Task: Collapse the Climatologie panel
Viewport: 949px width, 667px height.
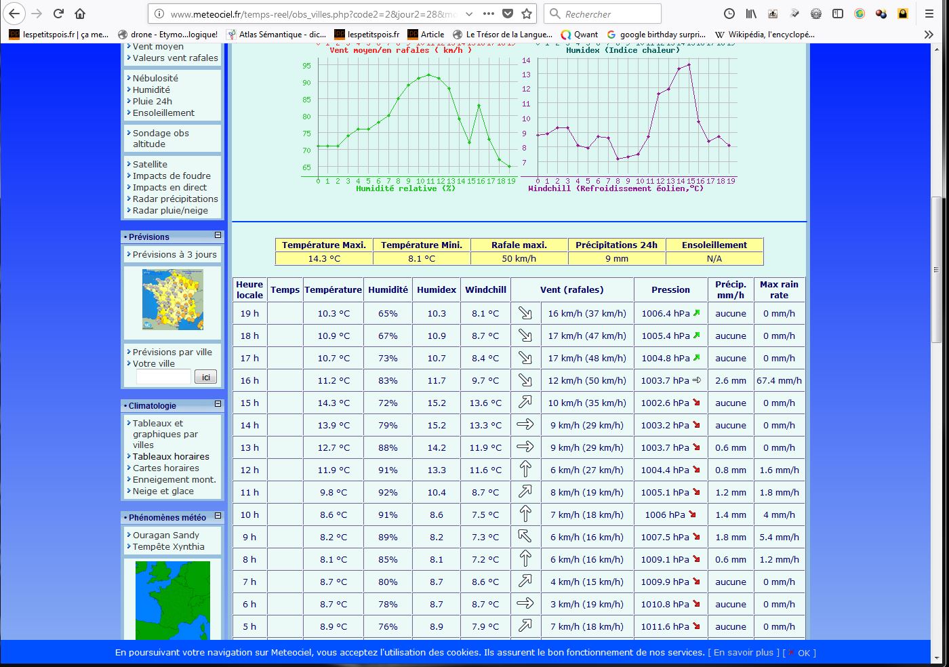Action: 218,404
